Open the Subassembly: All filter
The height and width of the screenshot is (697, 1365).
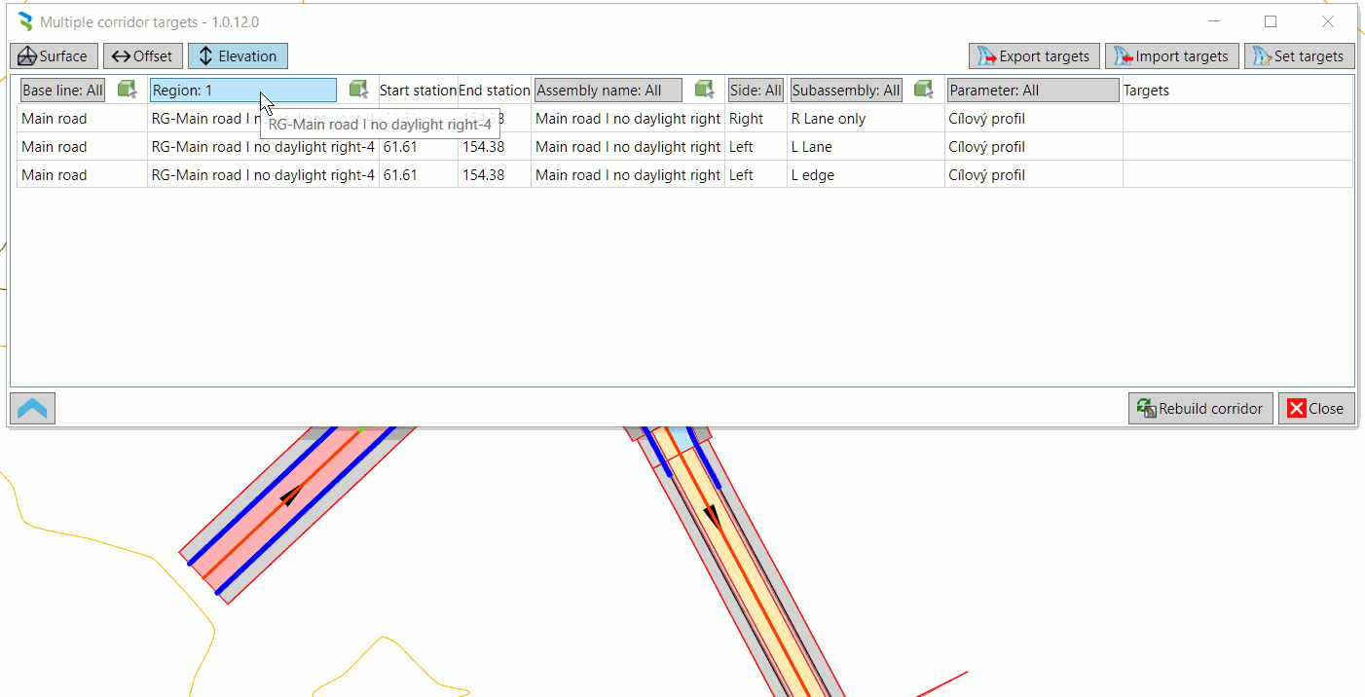click(x=846, y=91)
